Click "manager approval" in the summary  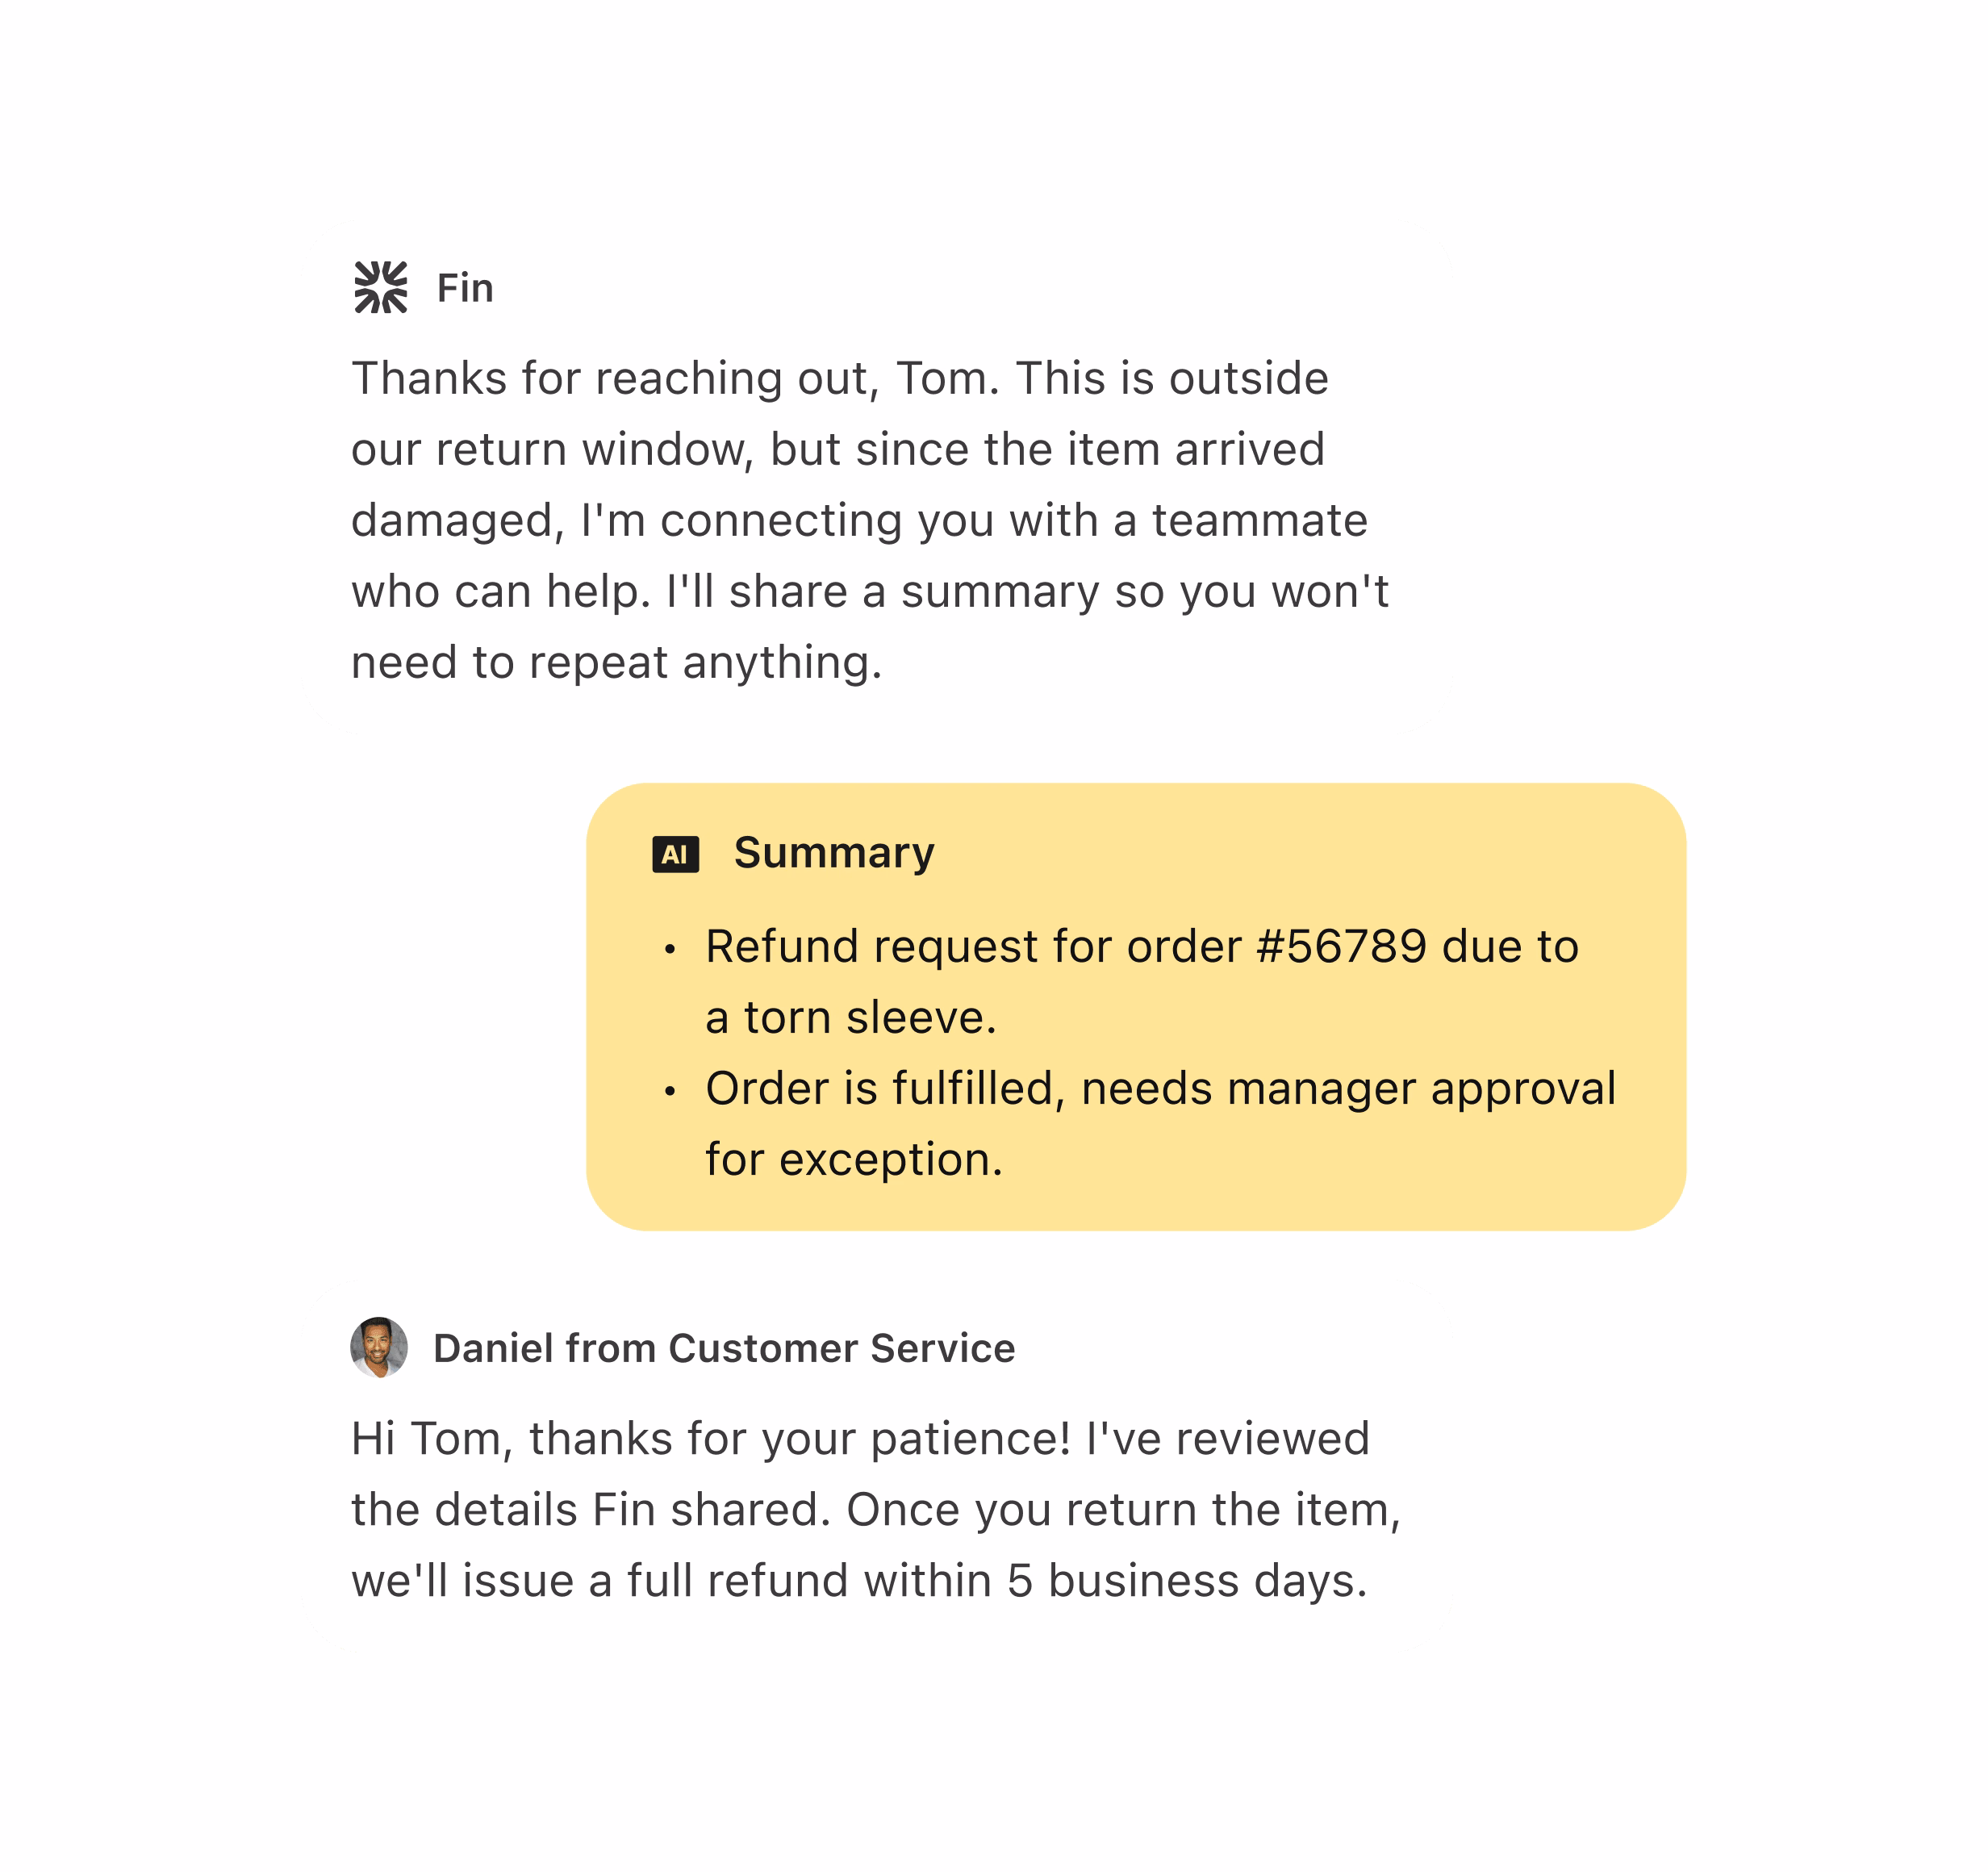[1421, 1088]
